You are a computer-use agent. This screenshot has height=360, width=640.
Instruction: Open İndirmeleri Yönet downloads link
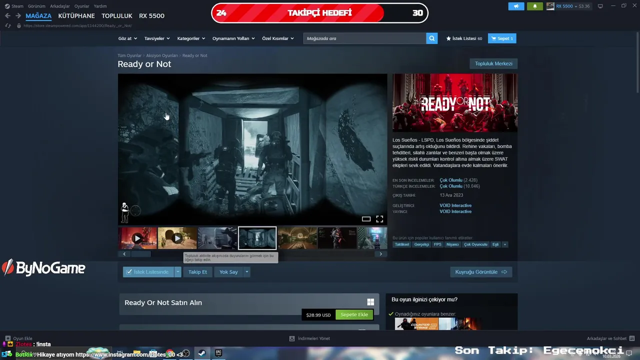[x=313, y=338]
